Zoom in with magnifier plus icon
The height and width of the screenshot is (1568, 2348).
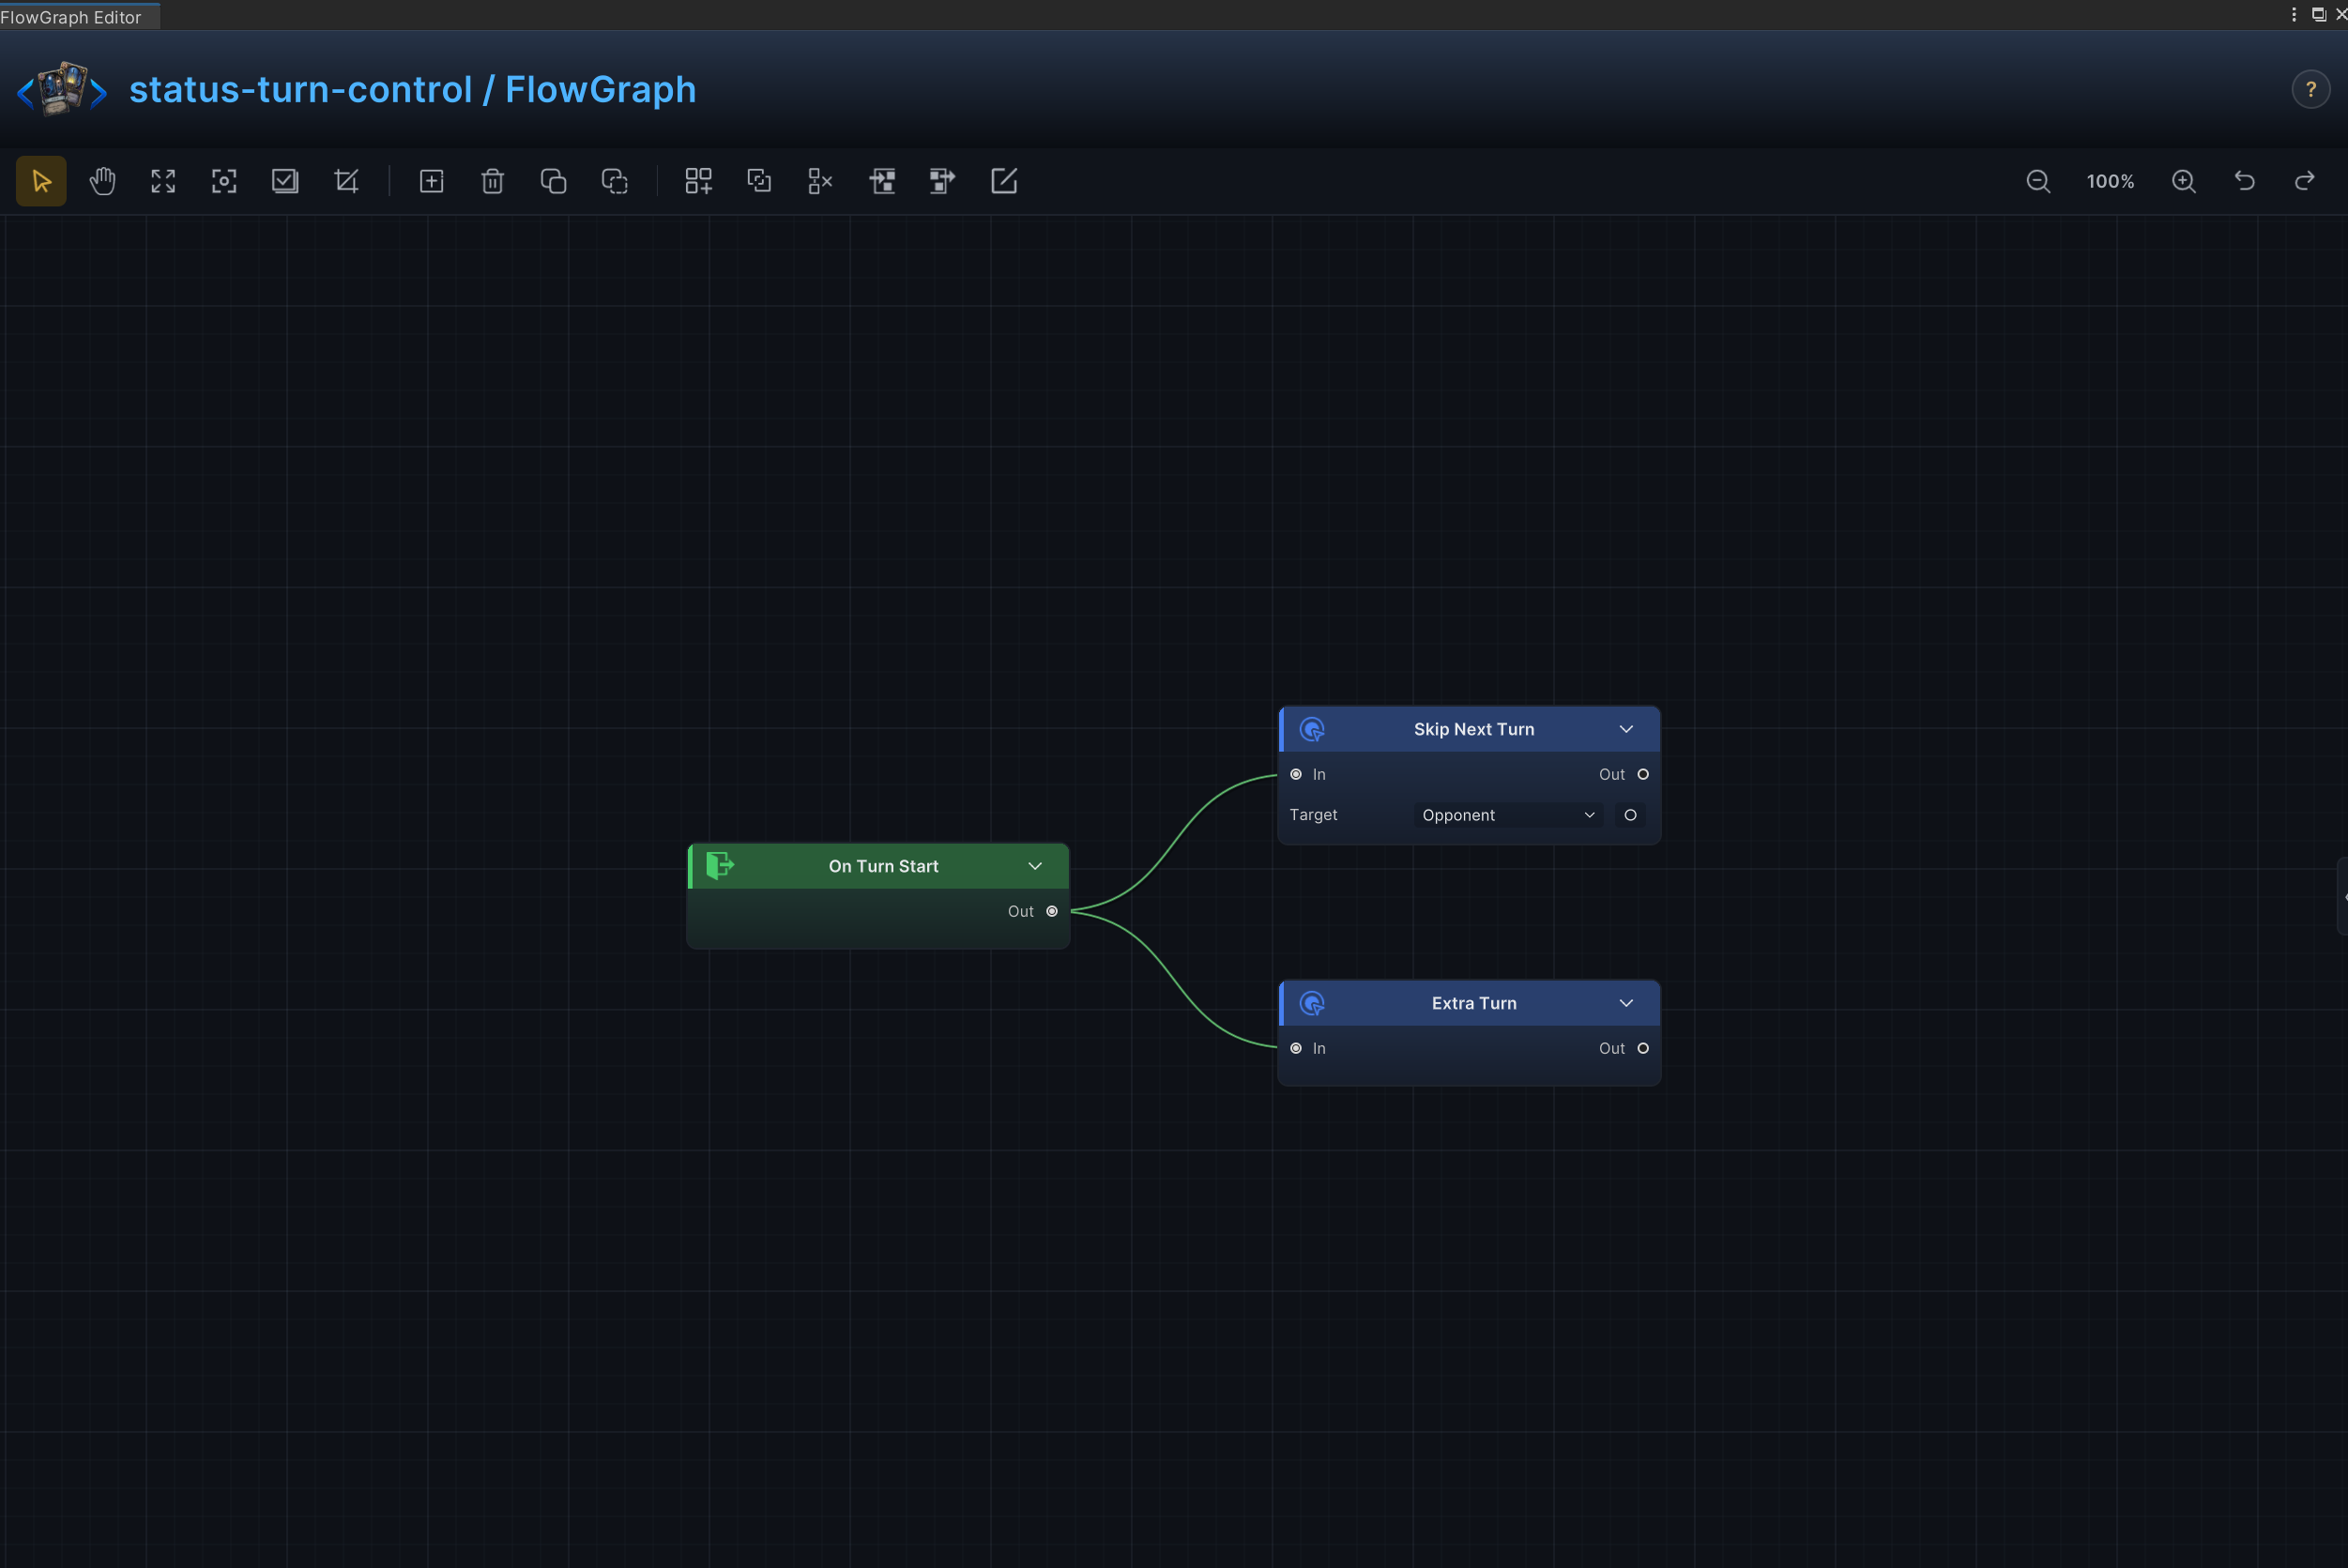(2184, 181)
